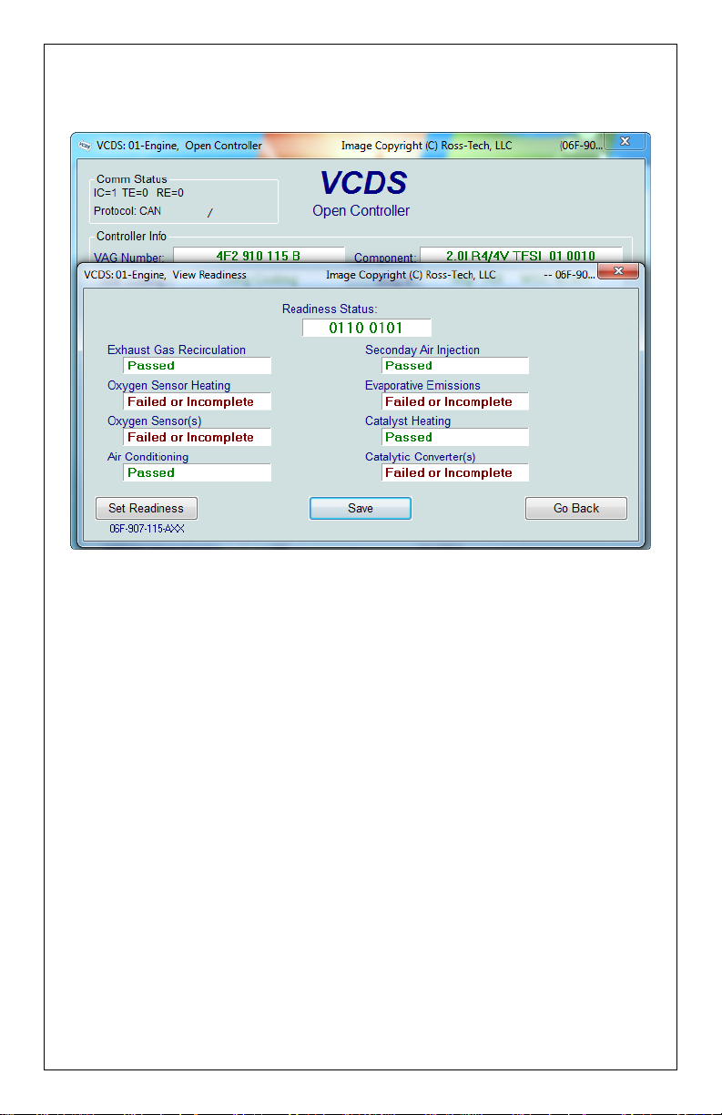Click the VCDS heading in Open Controller window
This screenshot has height=1115, width=722.
pyautogui.click(x=362, y=183)
